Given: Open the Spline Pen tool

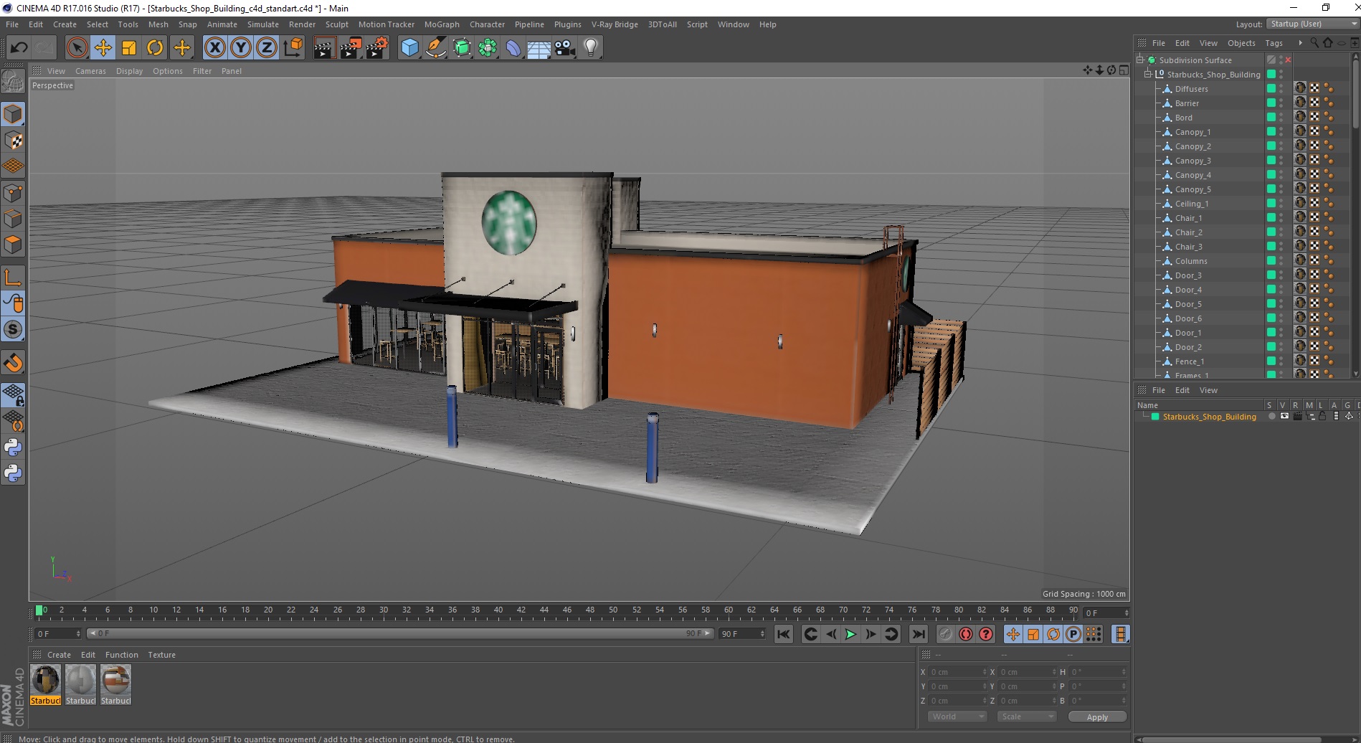Looking at the screenshot, I should coord(436,48).
